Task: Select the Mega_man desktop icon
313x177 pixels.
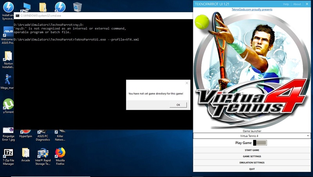Action: [7, 82]
